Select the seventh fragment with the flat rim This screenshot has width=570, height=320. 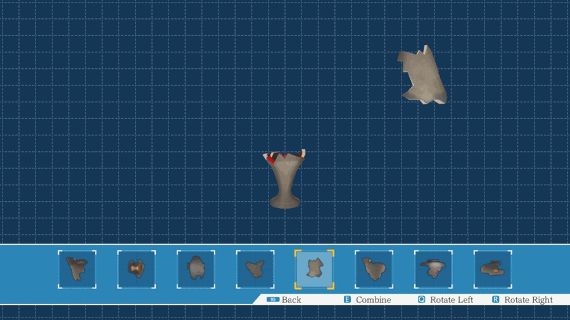point(433,269)
